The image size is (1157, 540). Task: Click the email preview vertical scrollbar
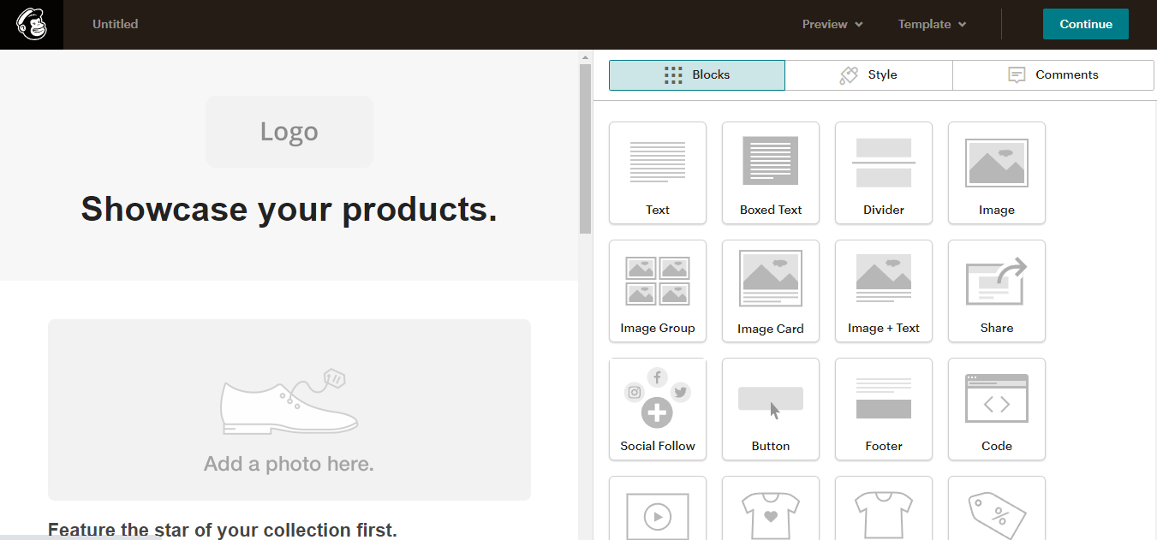tap(585, 145)
